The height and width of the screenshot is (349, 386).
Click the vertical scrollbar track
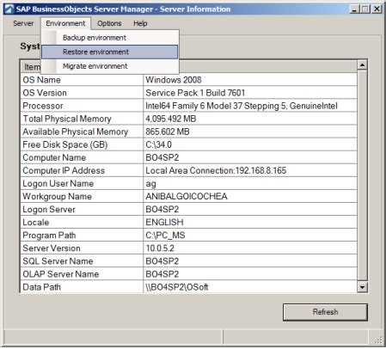[362, 175]
